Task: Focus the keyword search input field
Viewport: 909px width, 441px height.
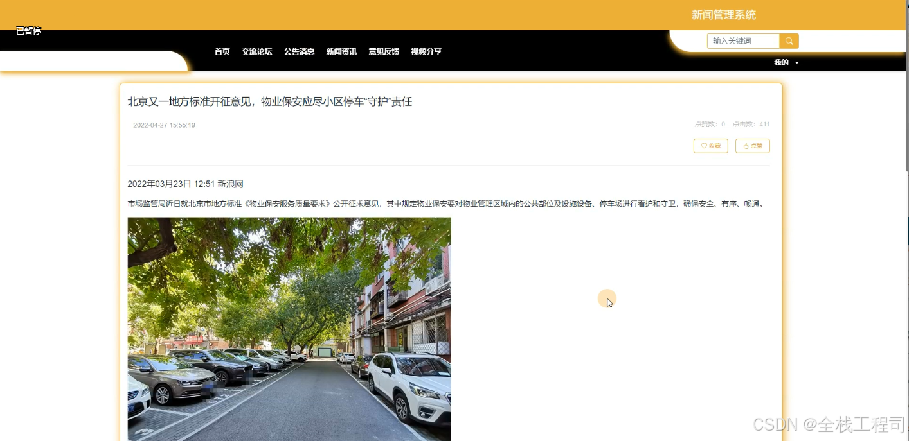Action: click(743, 41)
